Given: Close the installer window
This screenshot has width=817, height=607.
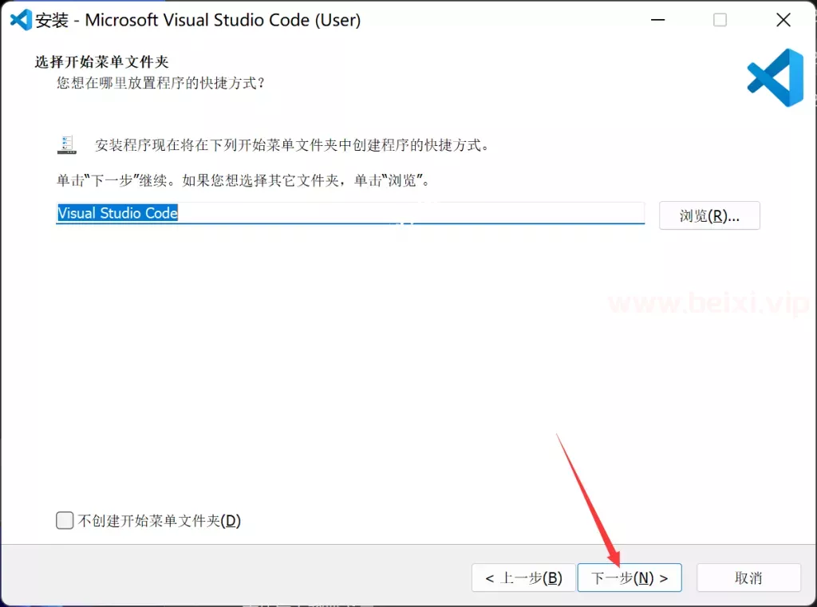Looking at the screenshot, I should pos(783,20).
